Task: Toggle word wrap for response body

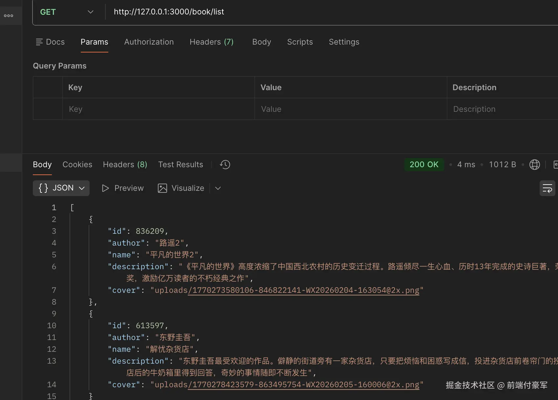Action: pos(547,188)
